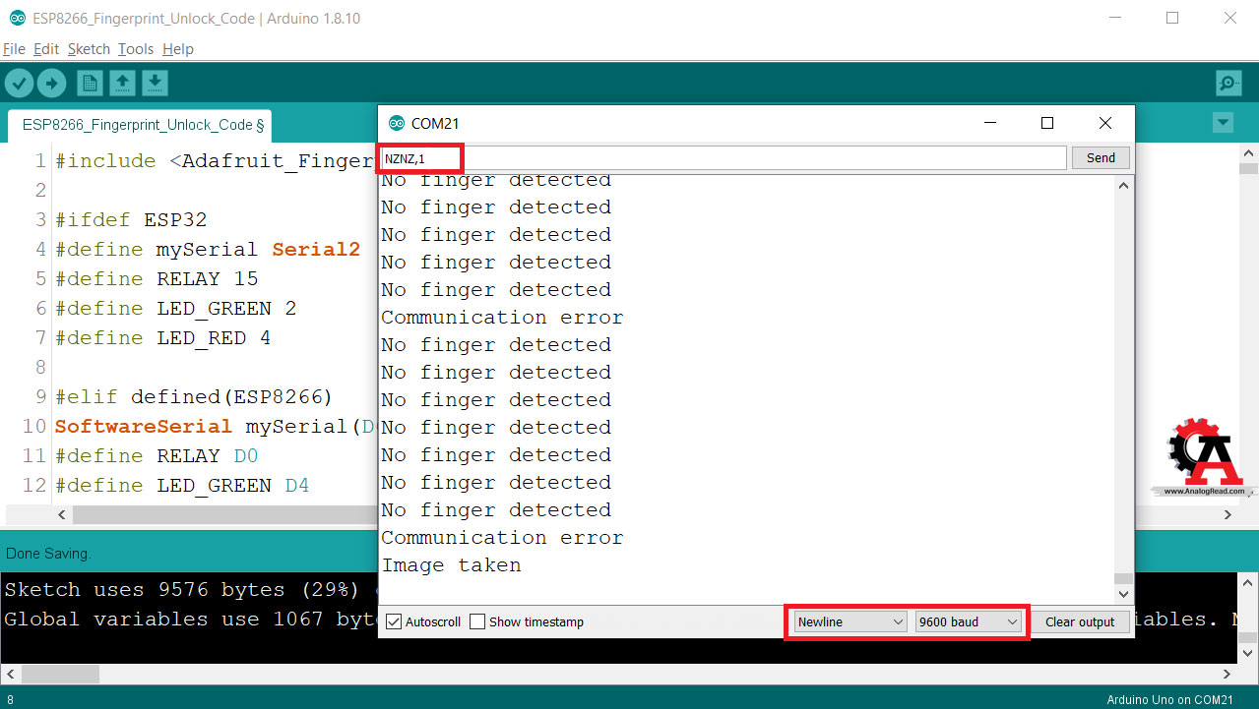The height and width of the screenshot is (709, 1259).
Task: Click the COM21 title text of Serial Monitor
Action: tap(435, 123)
